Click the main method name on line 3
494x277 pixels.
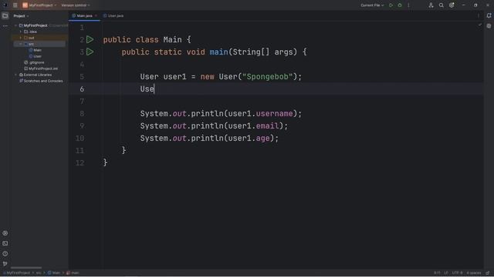coord(218,52)
